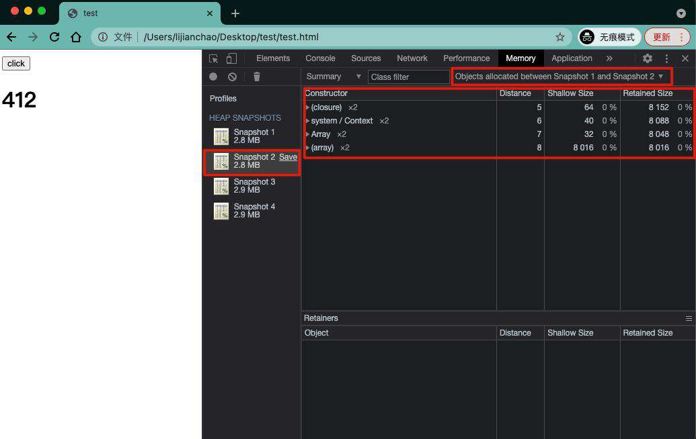Click the 412 heading on the page

19,100
